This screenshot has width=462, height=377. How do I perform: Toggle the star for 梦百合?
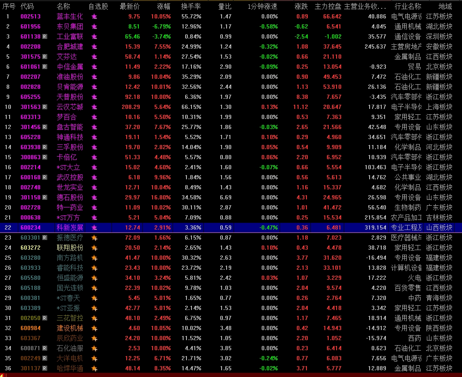[94, 117]
